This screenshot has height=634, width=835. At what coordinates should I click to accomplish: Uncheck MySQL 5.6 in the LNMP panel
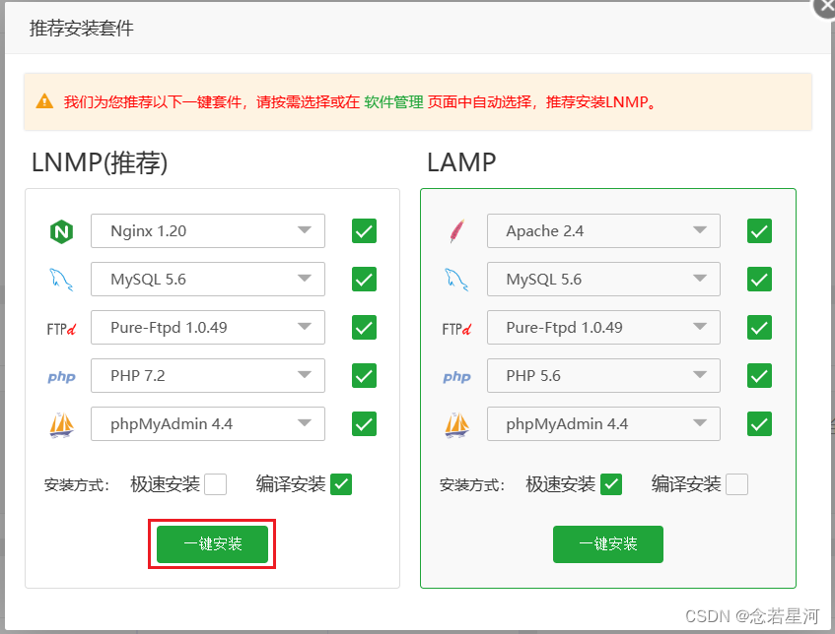click(x=364, y=280)
